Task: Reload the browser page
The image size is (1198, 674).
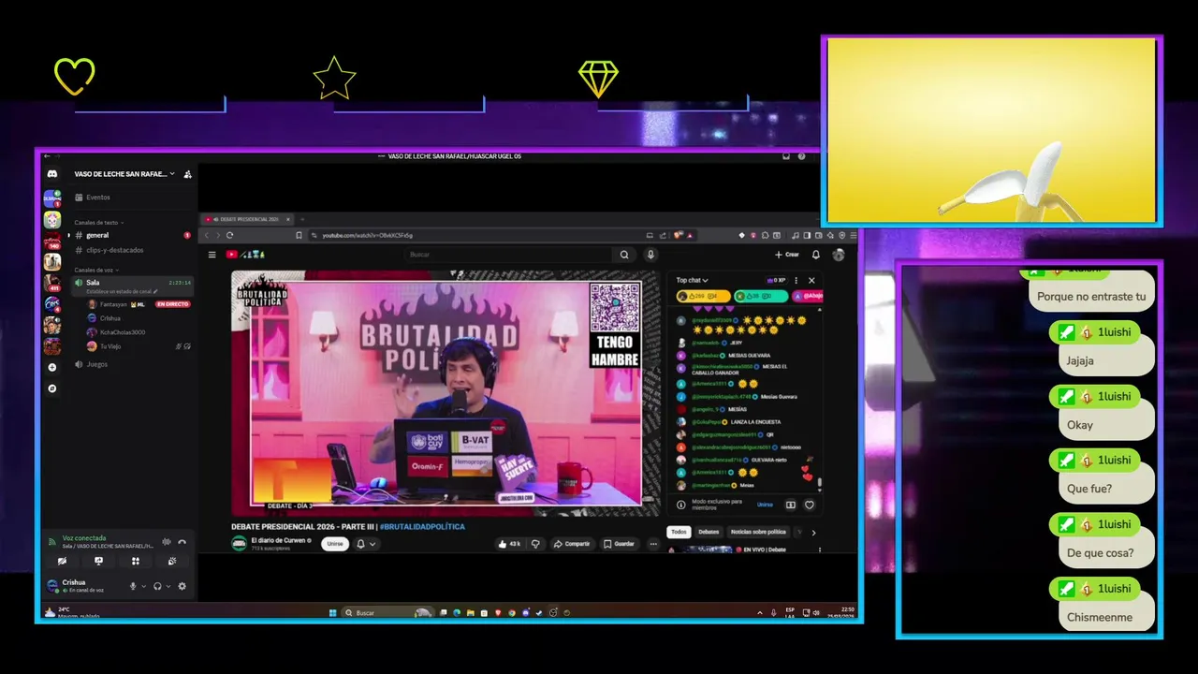Action: point(228,235)
